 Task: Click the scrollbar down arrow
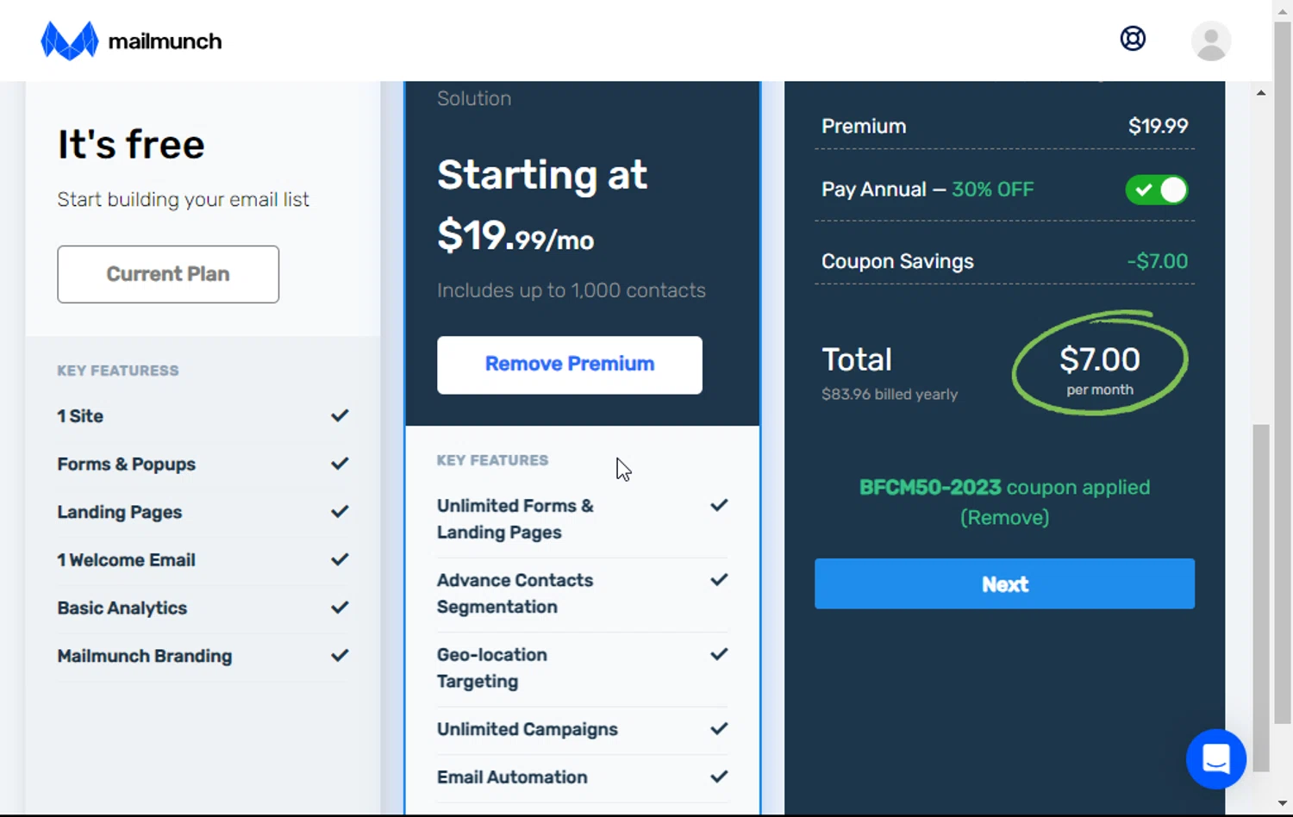(1284, 803)
